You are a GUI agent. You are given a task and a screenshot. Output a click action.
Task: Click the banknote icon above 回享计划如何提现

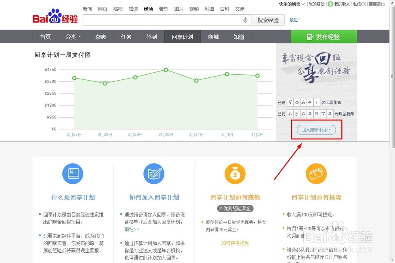[316, 173]
